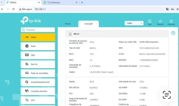The height and width of the screenshot is (106, 179).
Task: Expand the Inglês language dropdown
Action: point(134,23)
